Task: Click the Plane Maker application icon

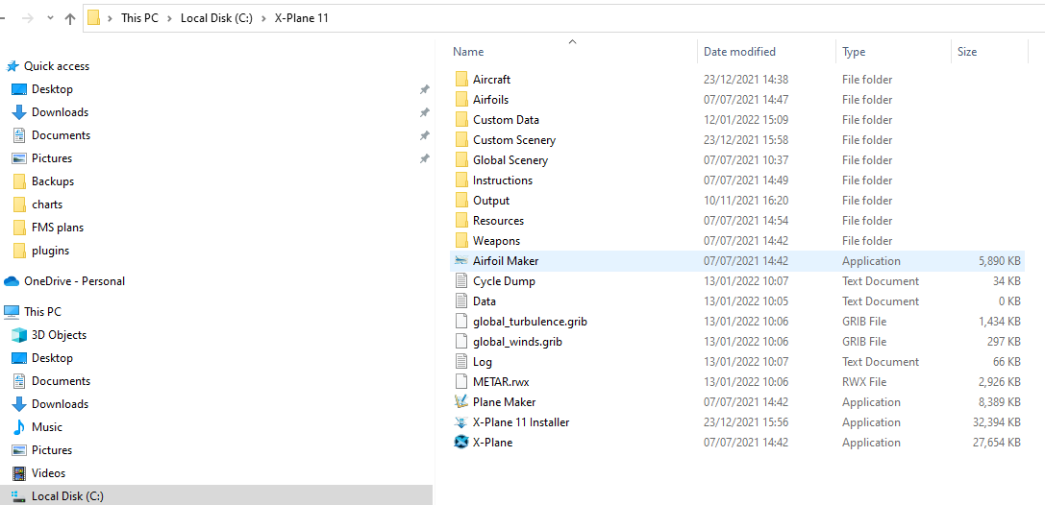Action: pyautogui.click(x=461, y=402)
